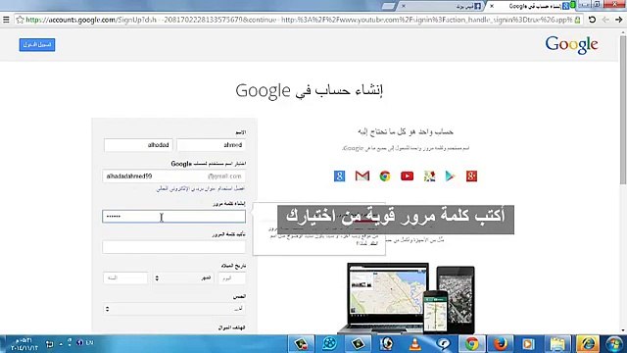This screenshot has width=627, height=353.
Task: Click the YouTube red icon
Action: [x=408, y=176]
